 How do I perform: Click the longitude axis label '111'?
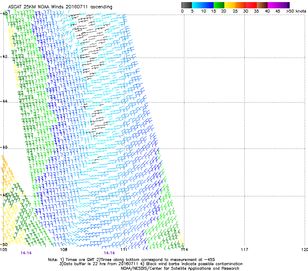click(124, 250)
